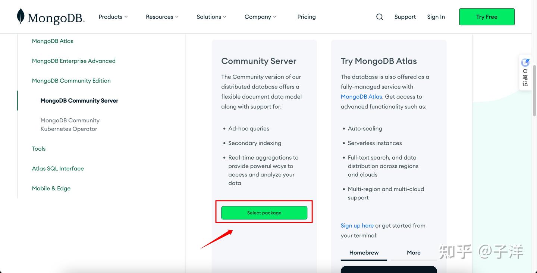The width and height of the screenshot is (537, 273).
Task: Open the Sign up here link
Action: tap(357, 225)
